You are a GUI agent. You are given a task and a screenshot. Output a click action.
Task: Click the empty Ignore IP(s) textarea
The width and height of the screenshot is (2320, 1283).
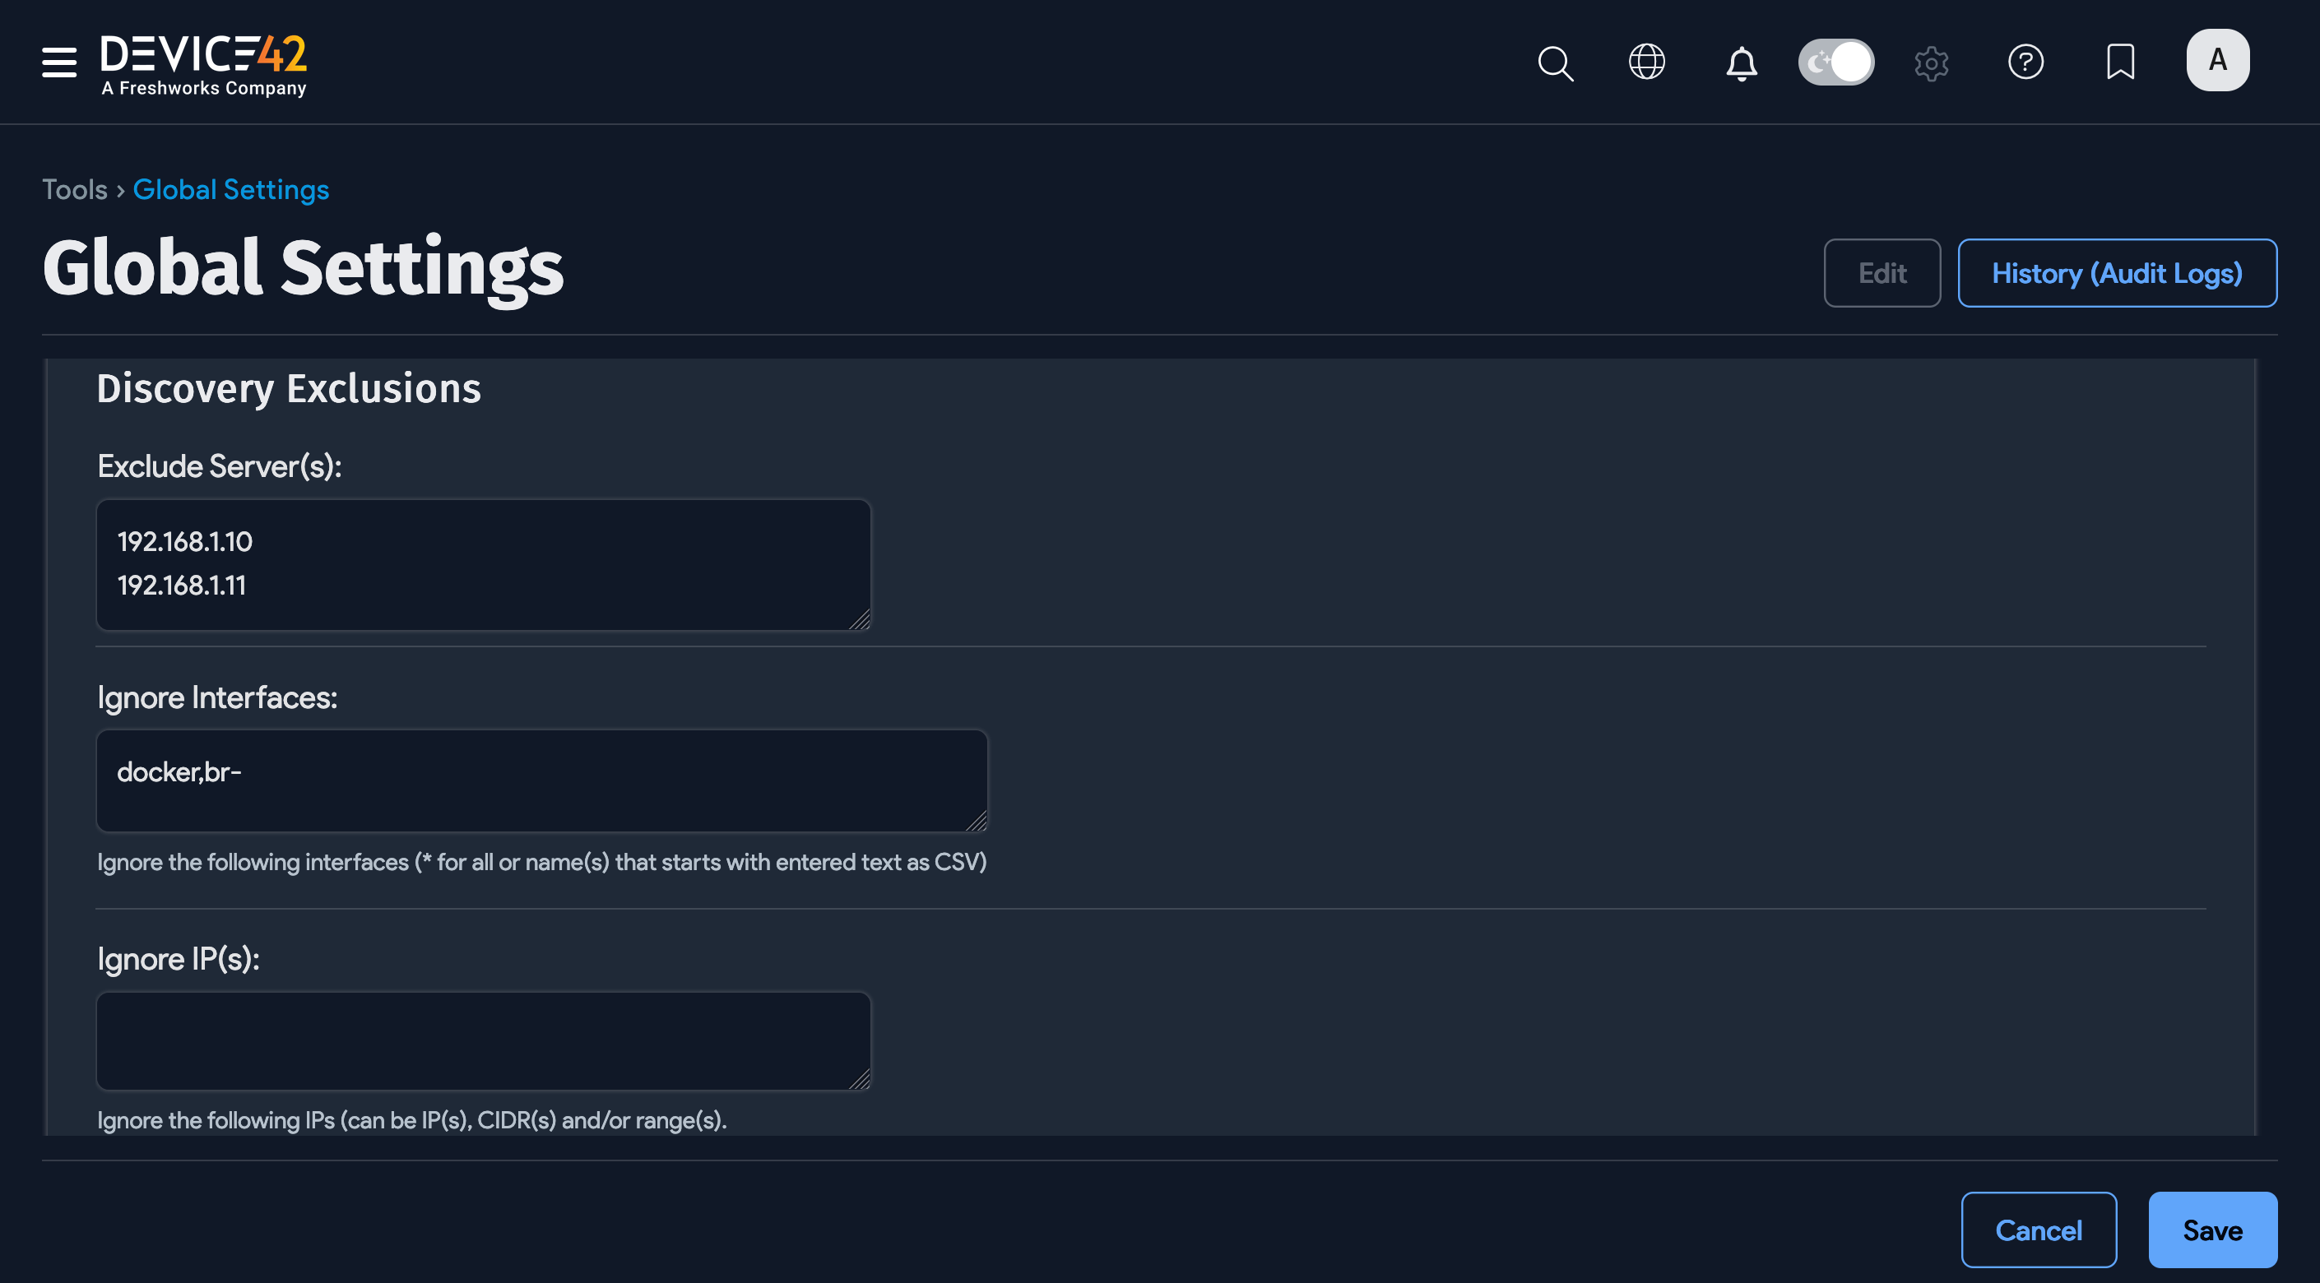coord(483,1040)
